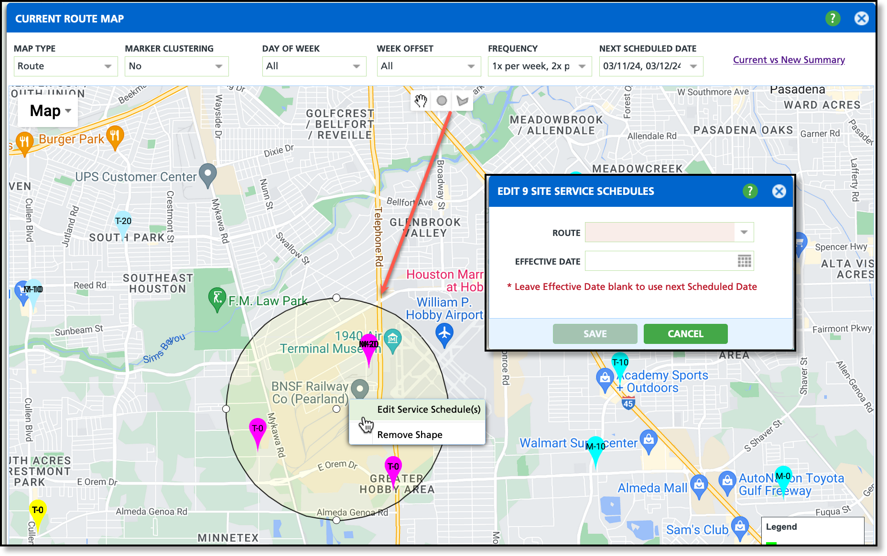
Task: Cancel the Edit Site Service Schedules dialog
Action: [x=686, y=334]
